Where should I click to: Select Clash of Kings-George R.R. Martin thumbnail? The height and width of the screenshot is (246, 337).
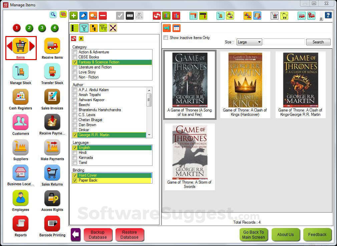300,84
